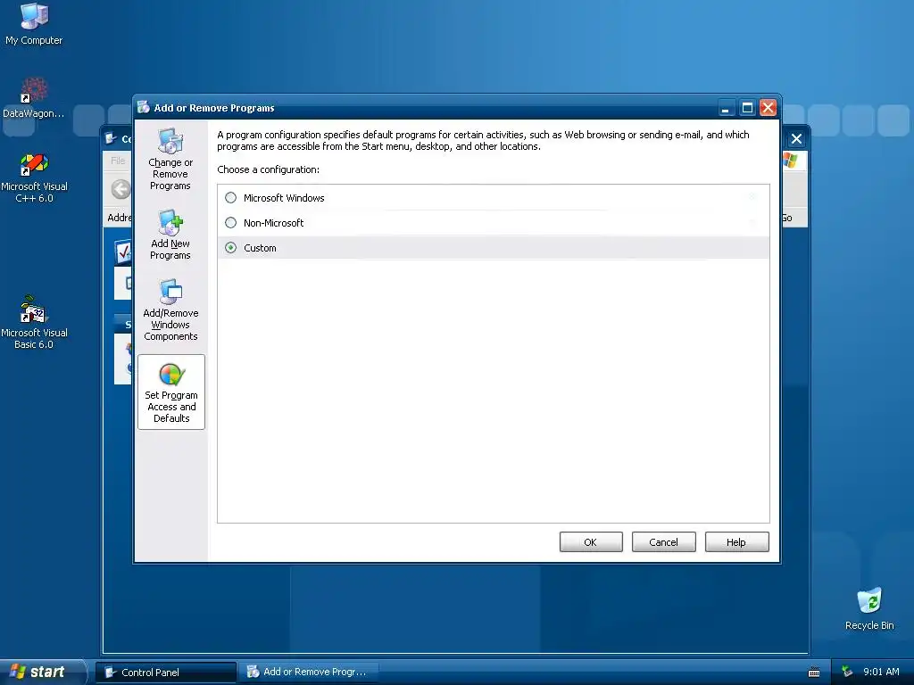Select the Custom configuration radio button
The height and width of the screenshot is (685, 914).
click(x=231, y=248)
